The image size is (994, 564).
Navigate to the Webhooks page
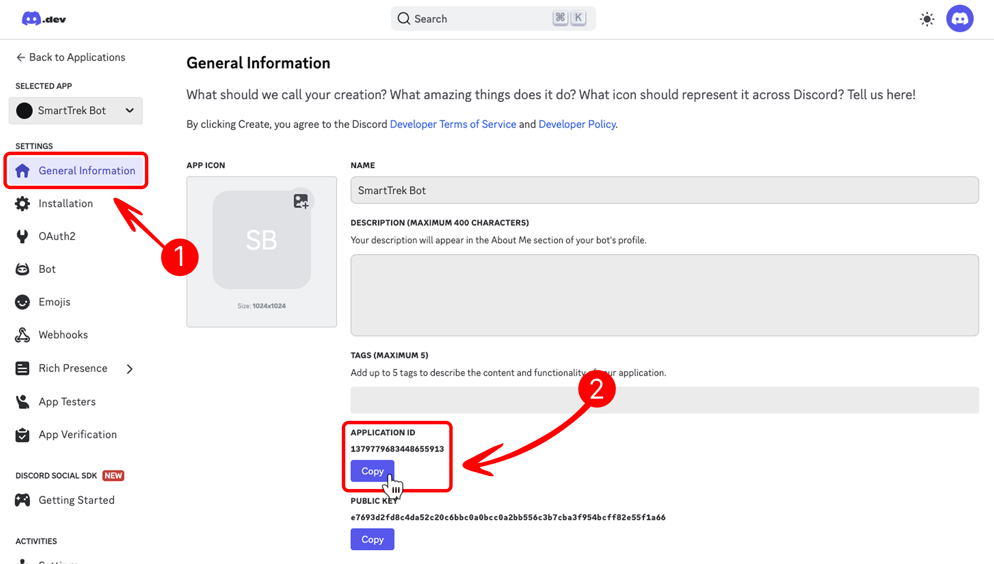pyautogui.click(x=64, y=335)
